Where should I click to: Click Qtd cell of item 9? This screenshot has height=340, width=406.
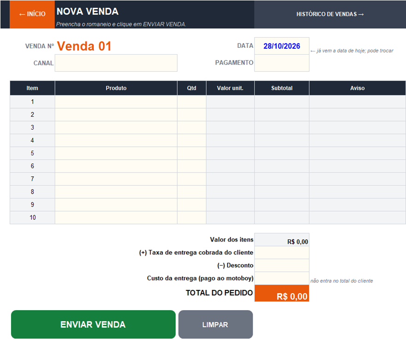pos(191,205)
